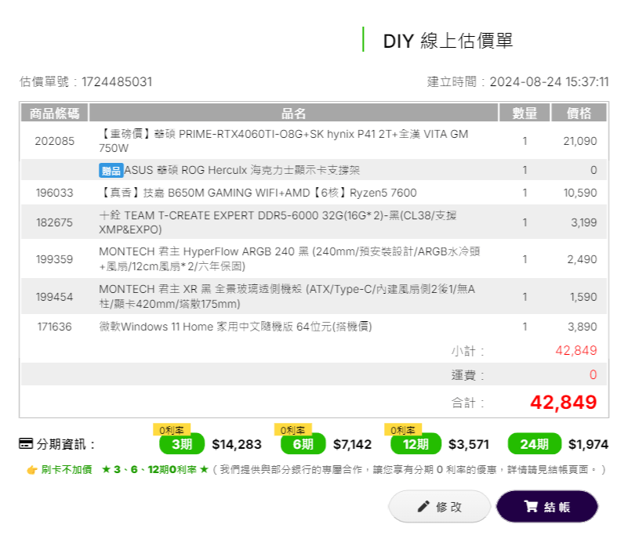628x542 pixels.
Task: Click product code 202085
Action: (x=54, y=142)
